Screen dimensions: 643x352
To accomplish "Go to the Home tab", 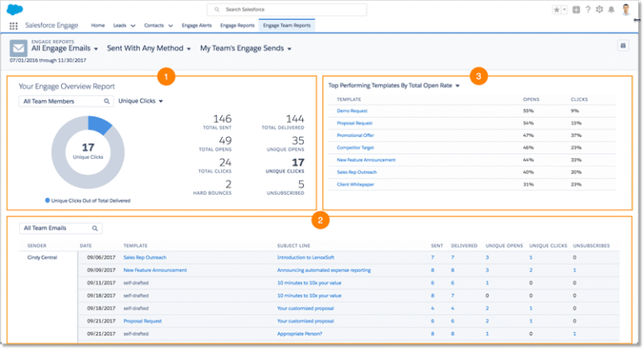I will pos(98,25).
